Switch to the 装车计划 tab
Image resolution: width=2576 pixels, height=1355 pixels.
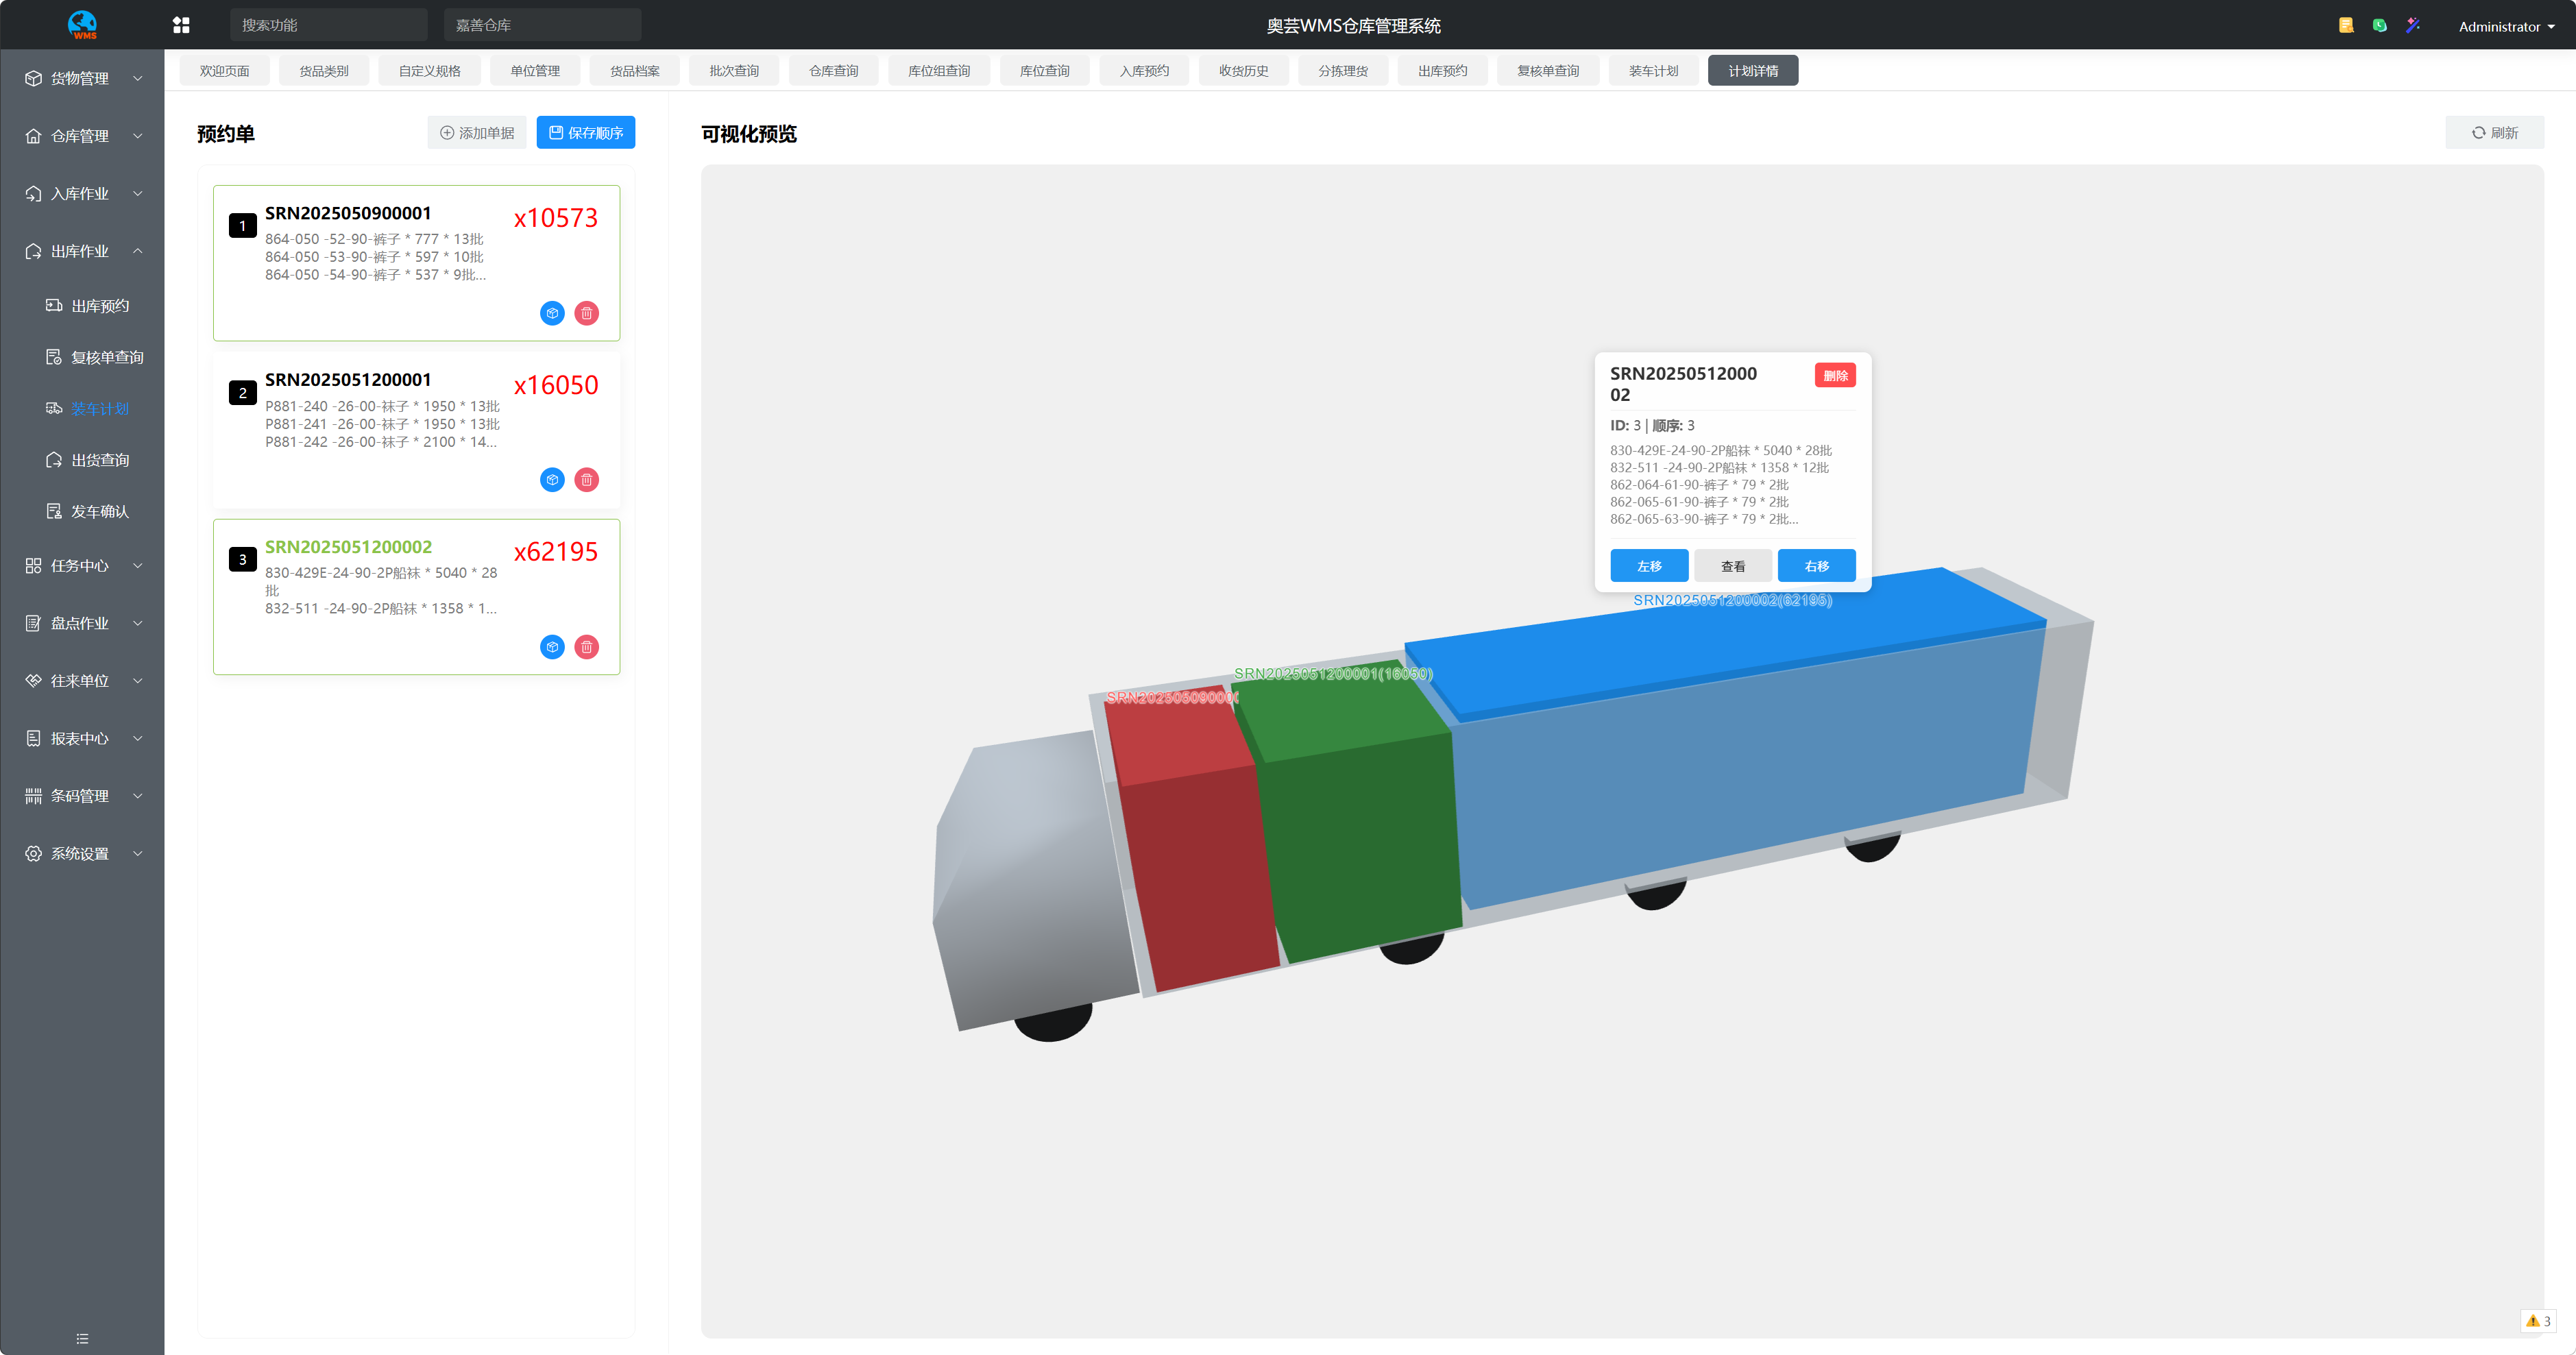click(x=1653, y=71)
